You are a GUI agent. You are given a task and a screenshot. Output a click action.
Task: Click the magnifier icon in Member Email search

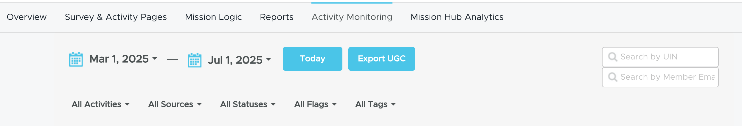tap(613, 77)
